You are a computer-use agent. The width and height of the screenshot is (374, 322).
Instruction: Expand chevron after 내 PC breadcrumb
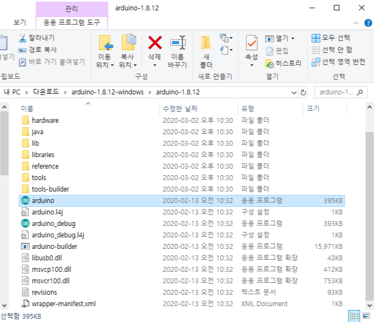click(x=27, y=92)
